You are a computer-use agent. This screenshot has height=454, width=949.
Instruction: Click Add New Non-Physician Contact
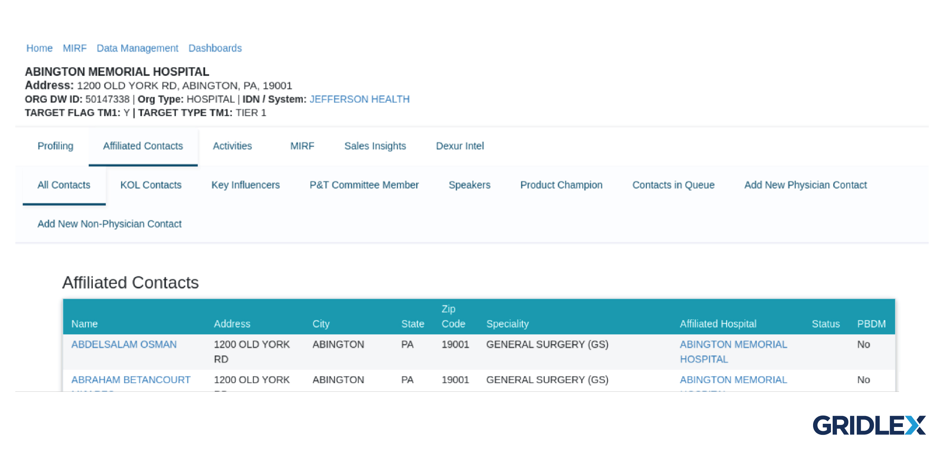[109, 224]
